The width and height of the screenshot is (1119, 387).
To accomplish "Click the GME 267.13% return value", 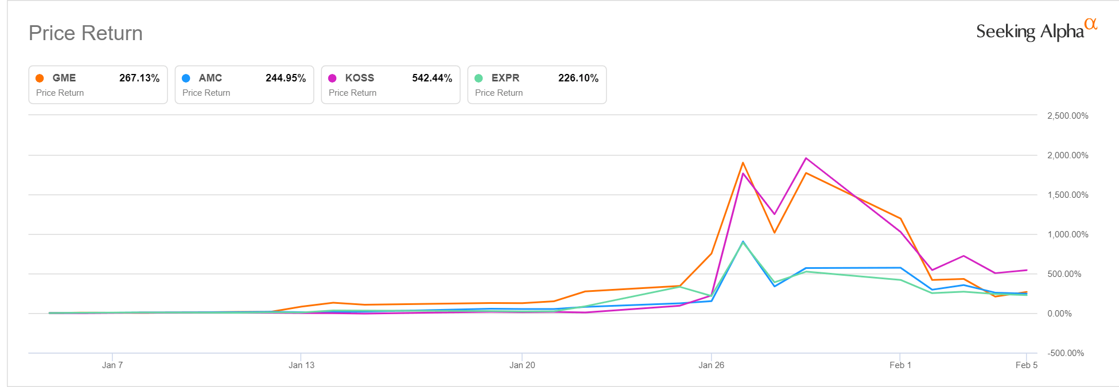I will tap(139, 78).
